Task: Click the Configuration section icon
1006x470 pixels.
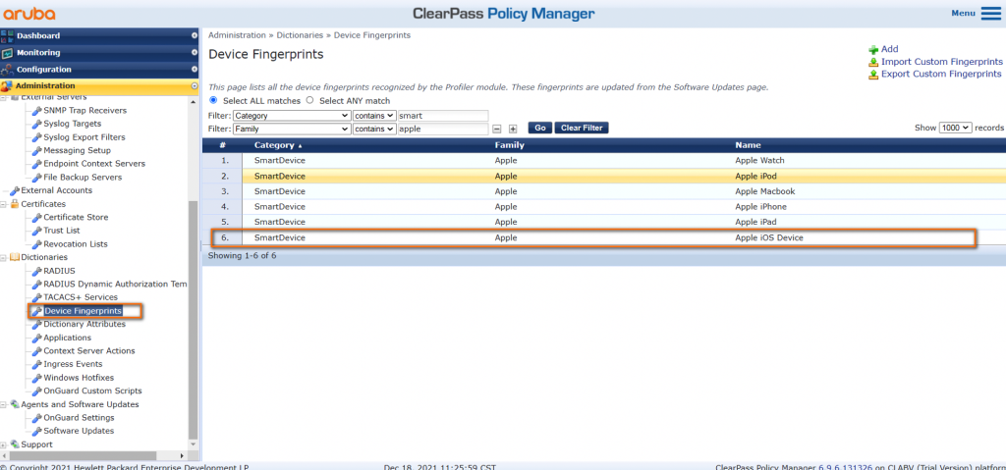Action: pos(7,70)
